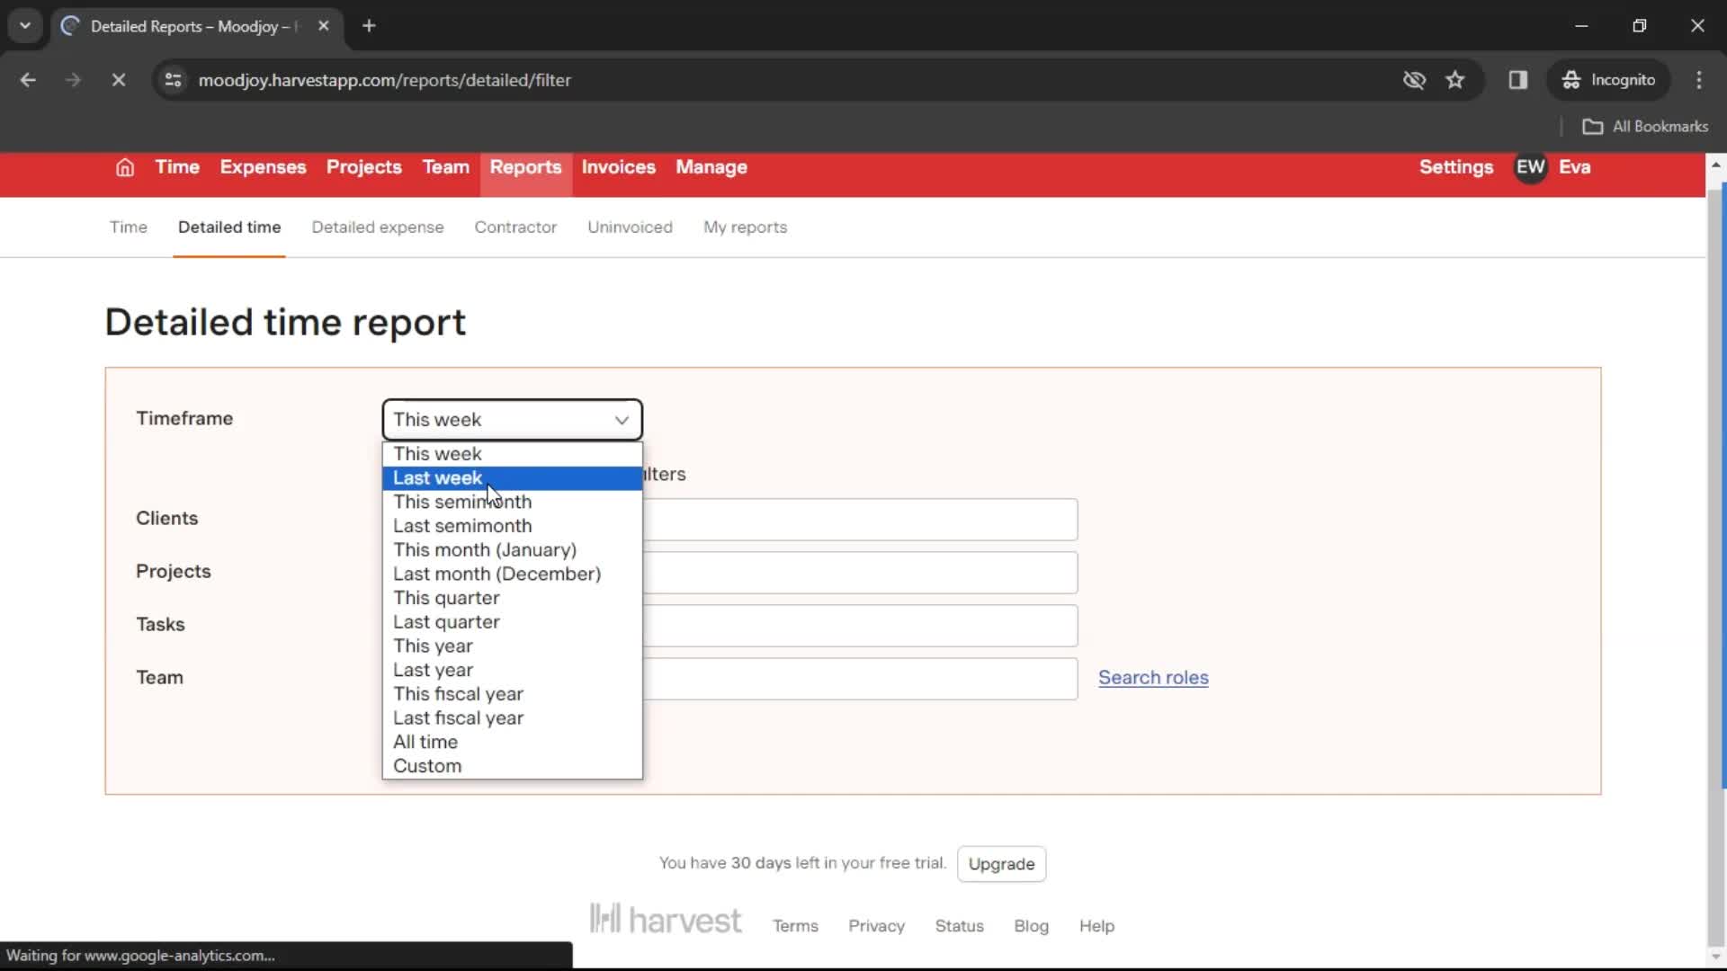Click the Harvest logo in footer
This screenshot has width=1727, height=971.
666,920
